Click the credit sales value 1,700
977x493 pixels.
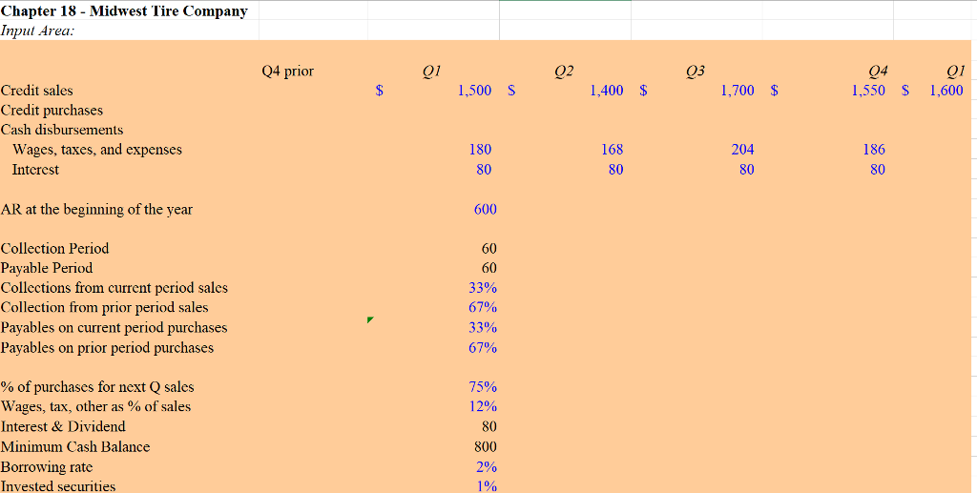(738, 91)
